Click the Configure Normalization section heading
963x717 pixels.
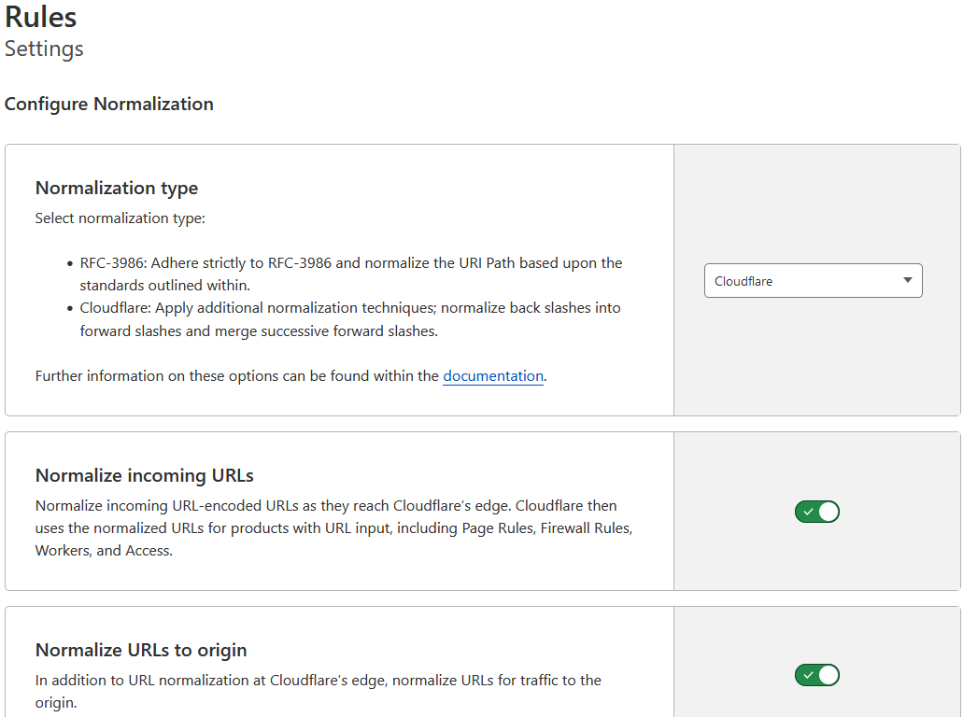pyautogui.click(x=109, y=104)
